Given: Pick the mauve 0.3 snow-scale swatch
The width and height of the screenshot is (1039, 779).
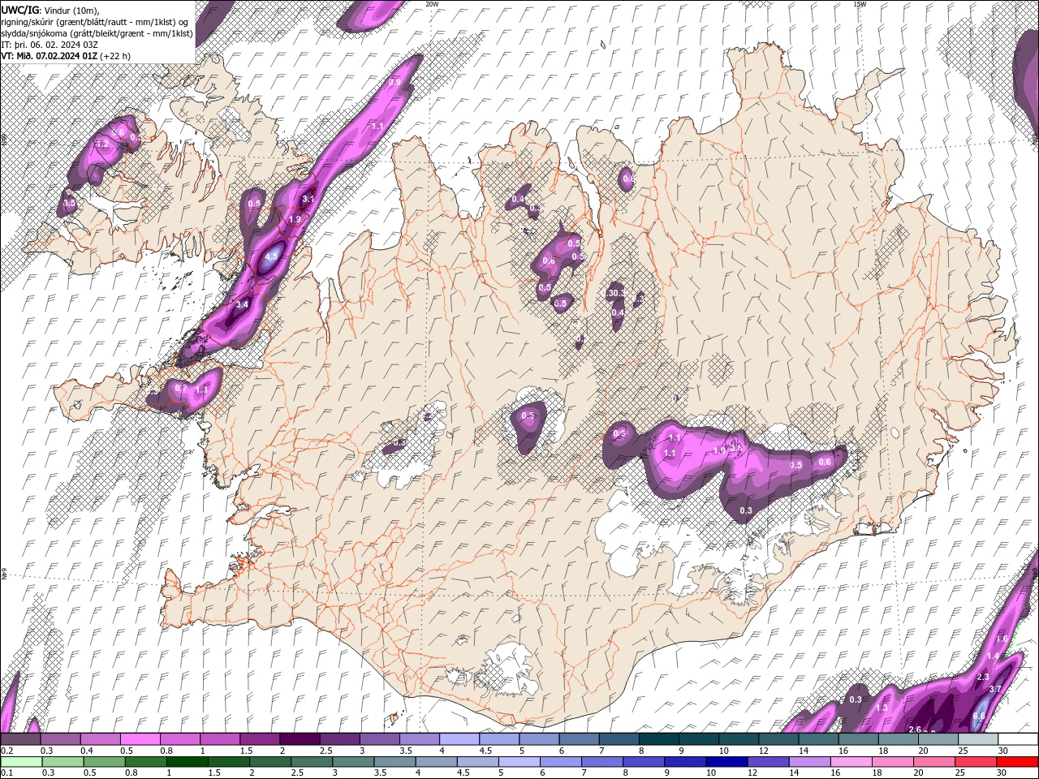Looking at the screenshot, I should click(61, 739).
